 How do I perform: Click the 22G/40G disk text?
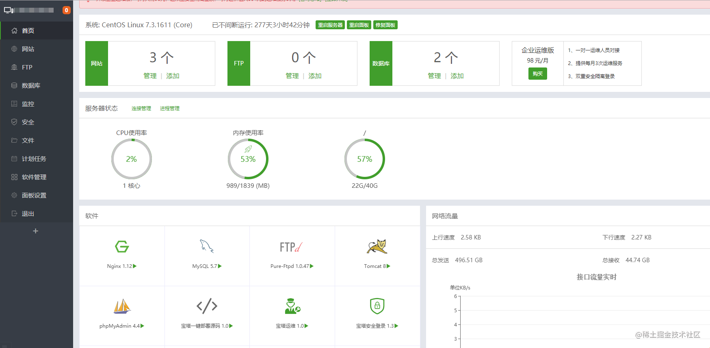tap(365, 186)
